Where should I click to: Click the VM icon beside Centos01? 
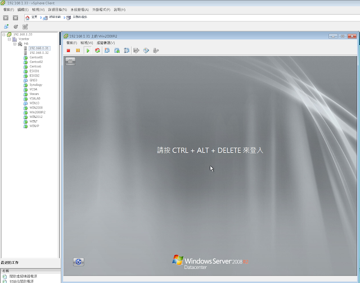[25, 57]
